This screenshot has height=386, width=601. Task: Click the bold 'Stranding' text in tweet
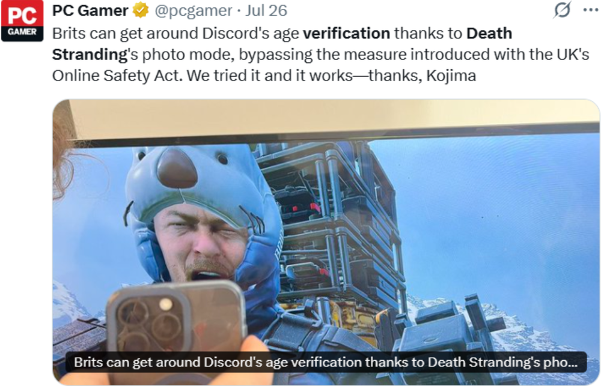click(90, 55)
